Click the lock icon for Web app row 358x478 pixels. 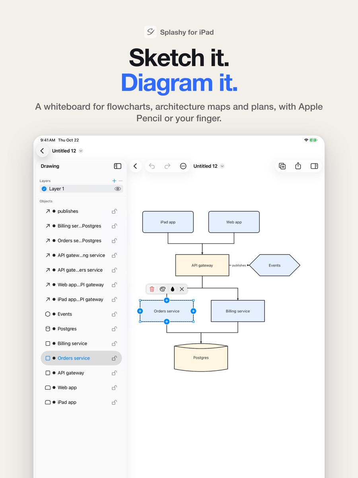point(114,388)
